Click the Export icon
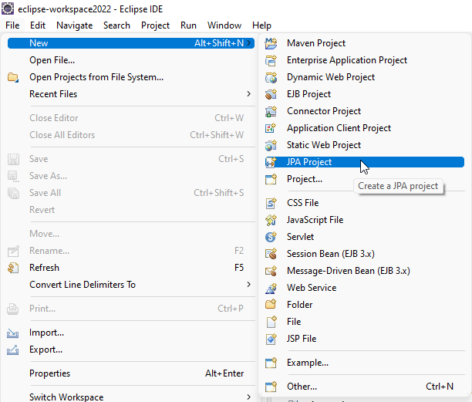Screen dimensions: 472x402 coord(13,350)
